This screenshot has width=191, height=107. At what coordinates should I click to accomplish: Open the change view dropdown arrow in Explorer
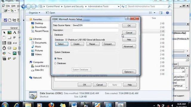pyautogui.click(x=155, y=13)
